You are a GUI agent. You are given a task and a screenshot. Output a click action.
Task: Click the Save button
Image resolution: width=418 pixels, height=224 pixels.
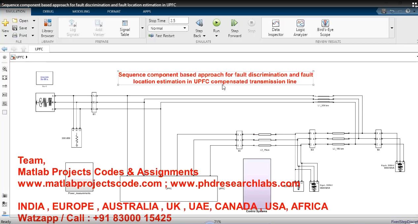[20, 28]
